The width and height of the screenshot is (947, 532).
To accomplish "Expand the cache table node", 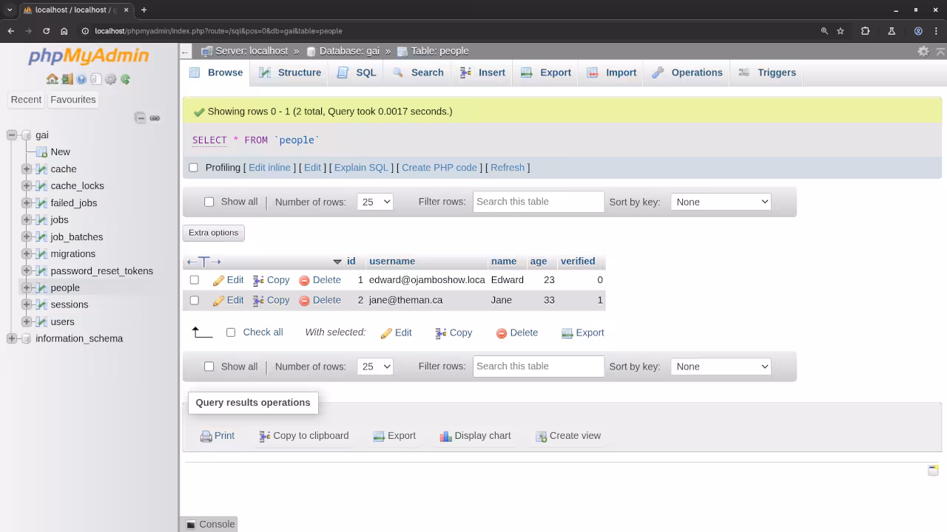I will tap(27, 169).
